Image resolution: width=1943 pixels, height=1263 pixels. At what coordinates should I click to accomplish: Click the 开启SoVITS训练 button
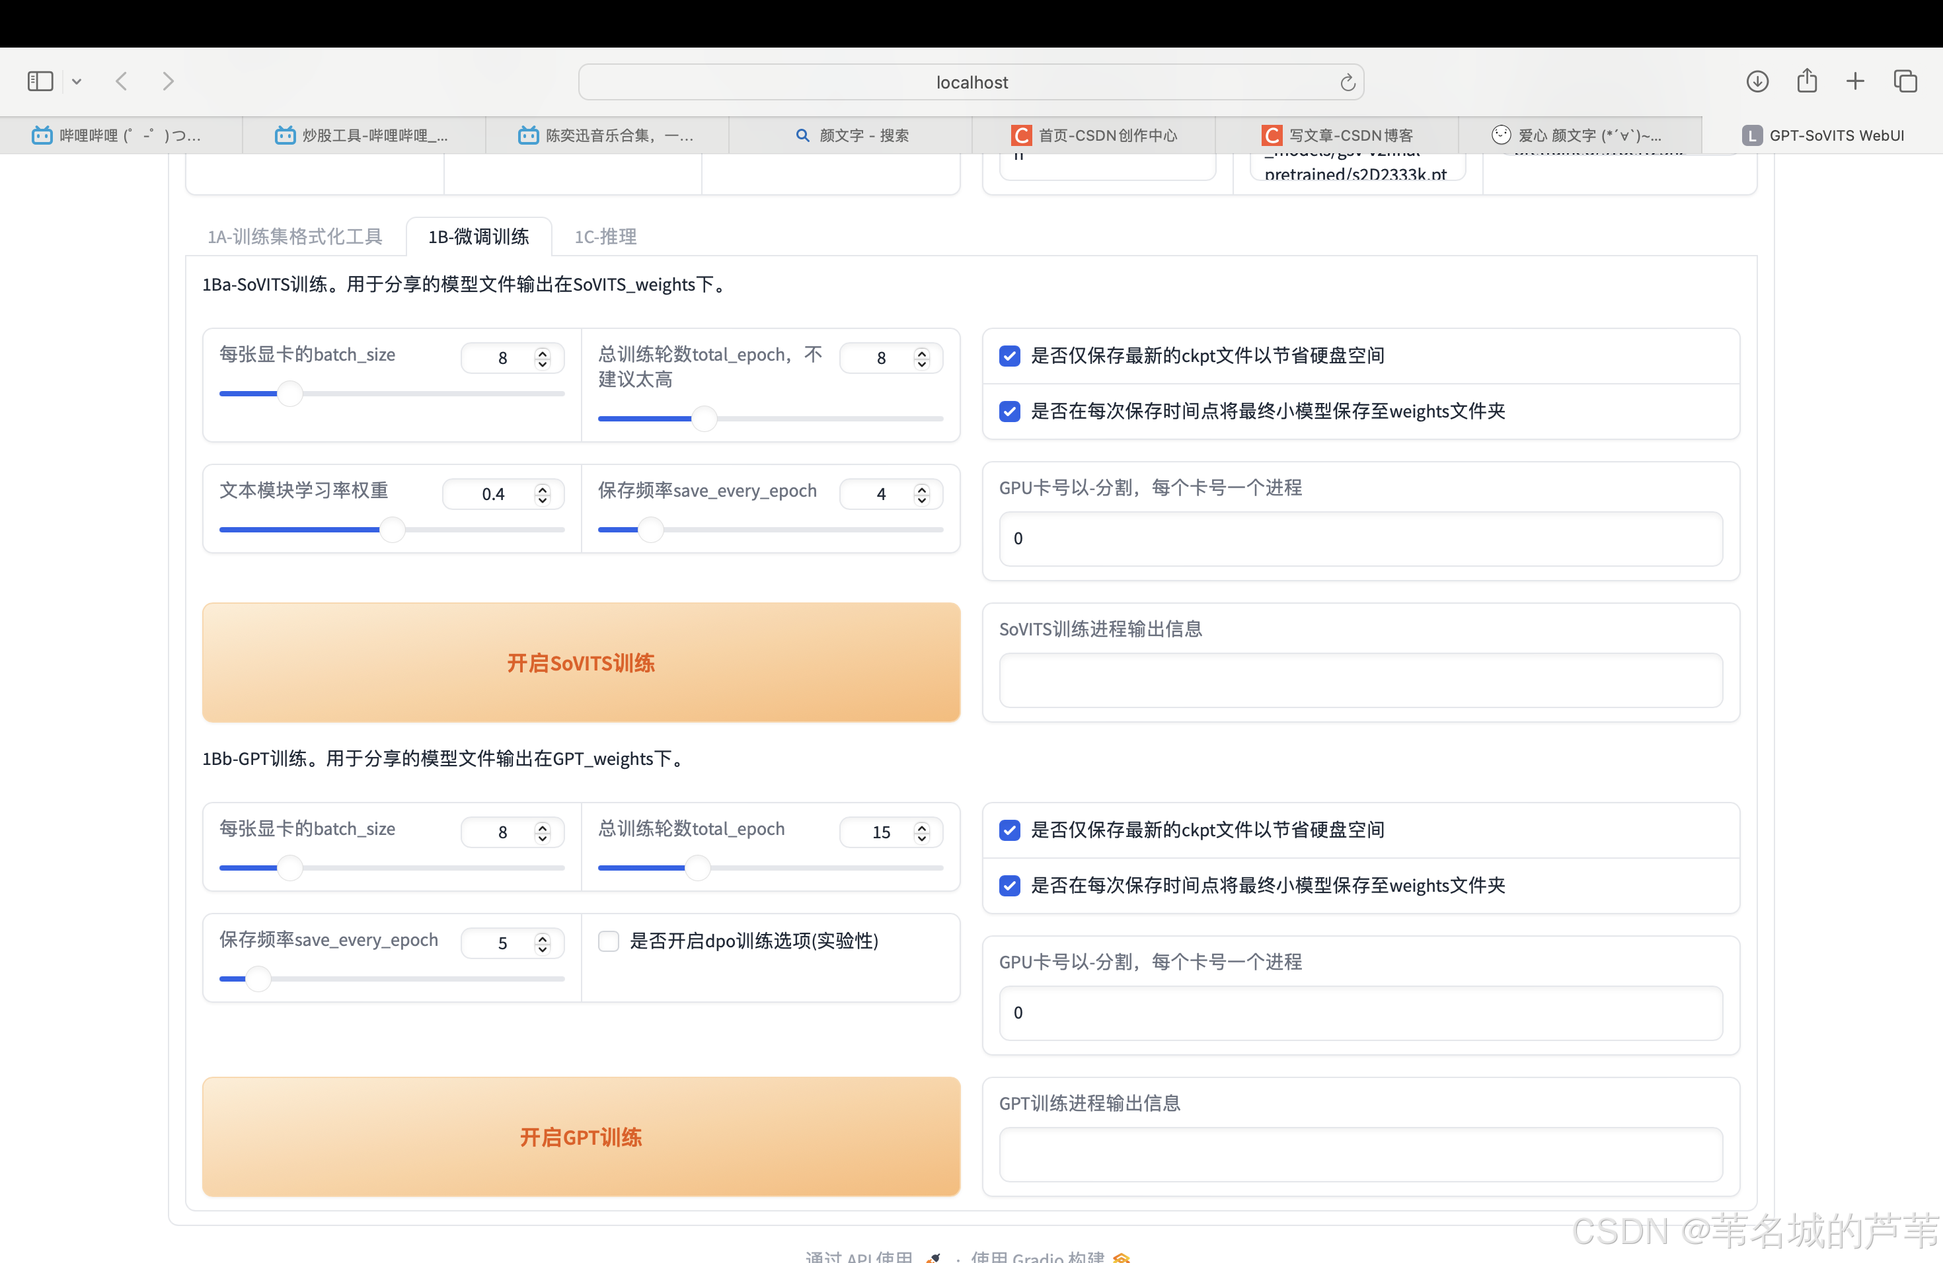pyautogui.click(x=580, y=663)
